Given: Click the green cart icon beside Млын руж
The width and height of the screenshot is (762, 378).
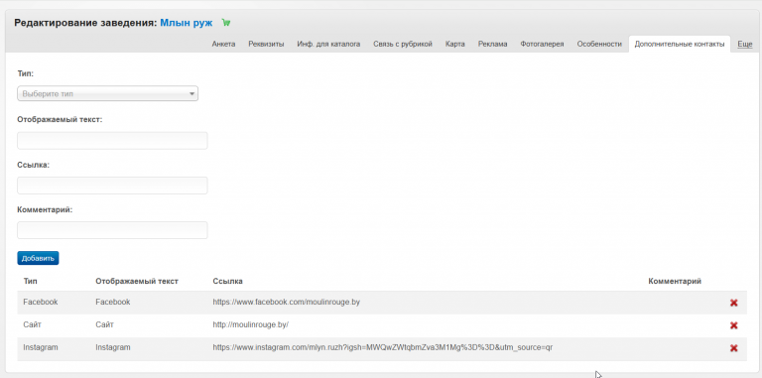Looking at the screenshot, I should (226, 23).
